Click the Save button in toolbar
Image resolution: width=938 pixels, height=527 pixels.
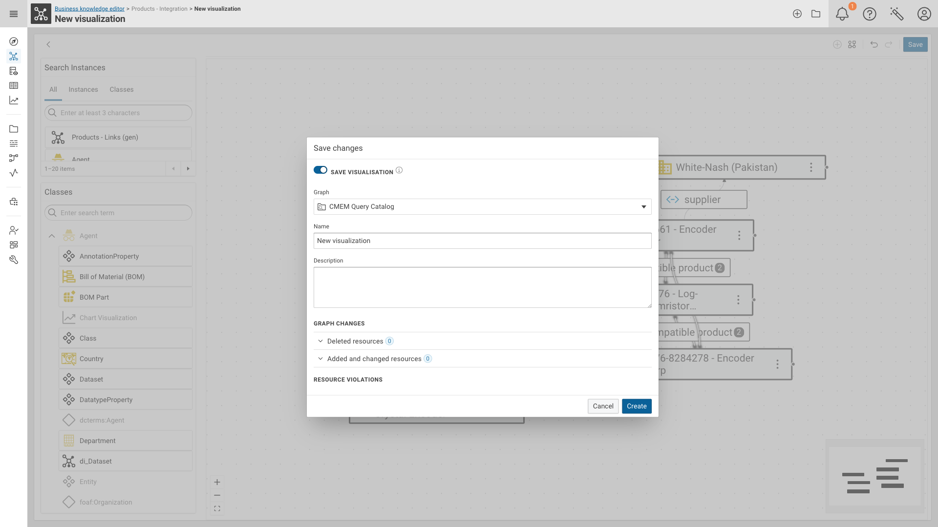pos(915,44)
